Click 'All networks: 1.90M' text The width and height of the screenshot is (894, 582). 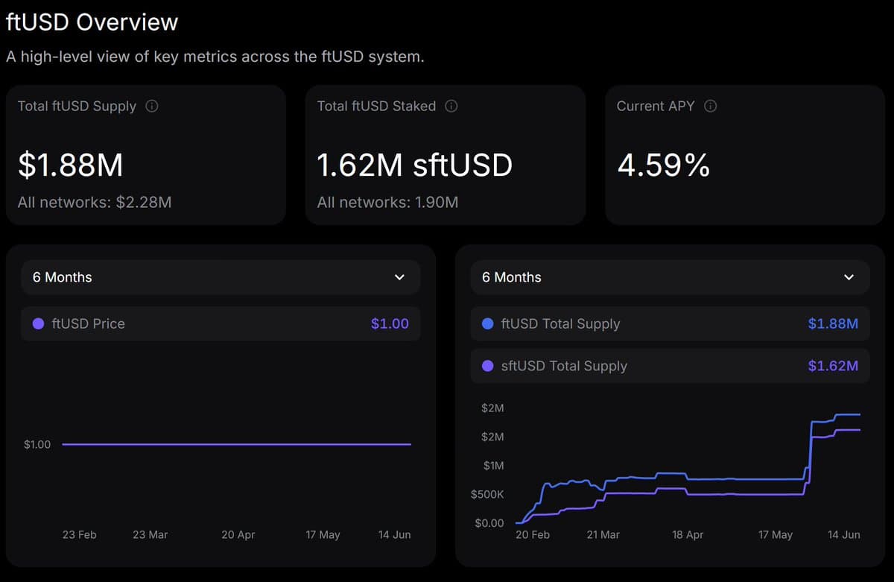coord(387,202)
